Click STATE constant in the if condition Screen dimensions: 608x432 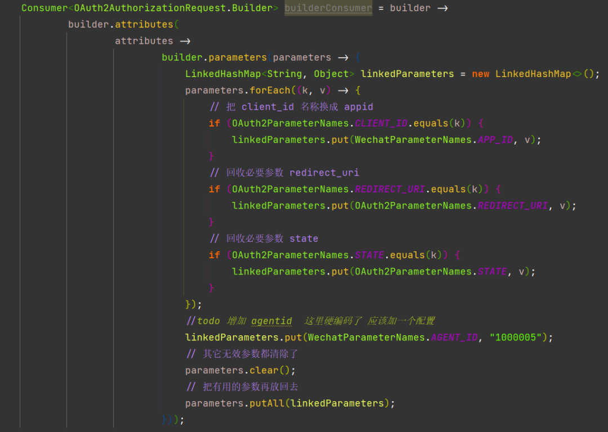click(369, 255)
